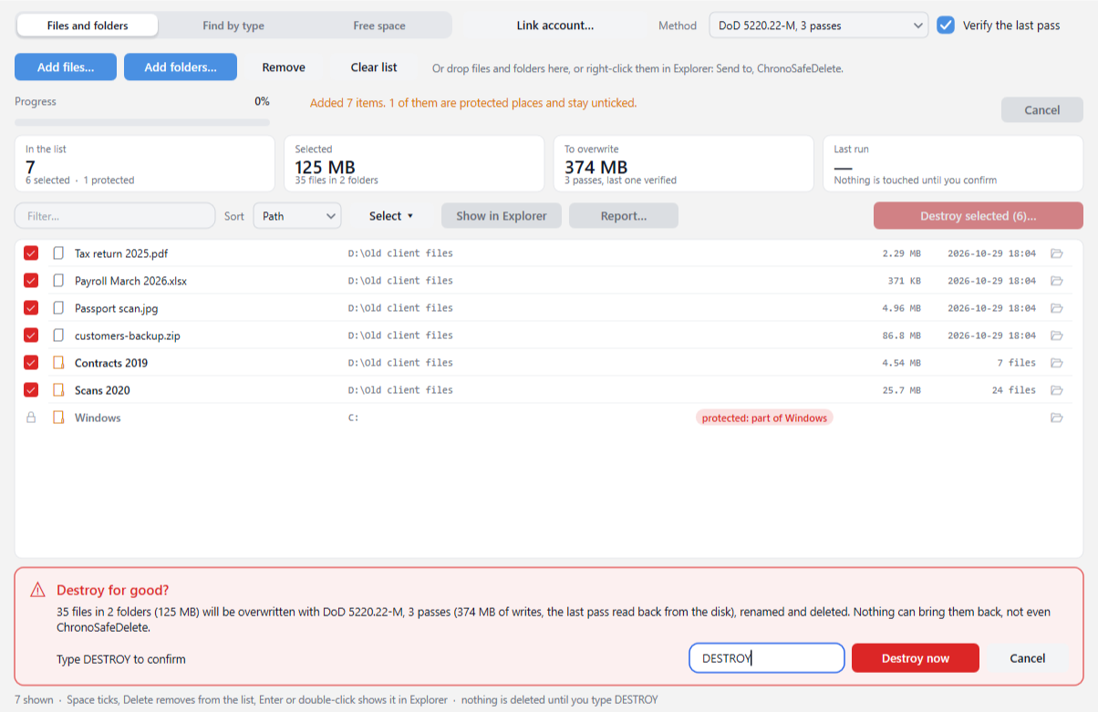Open folder icon for Passport scan.jpg
The image size is (1098, 712).
click(x=1057, y=308)
